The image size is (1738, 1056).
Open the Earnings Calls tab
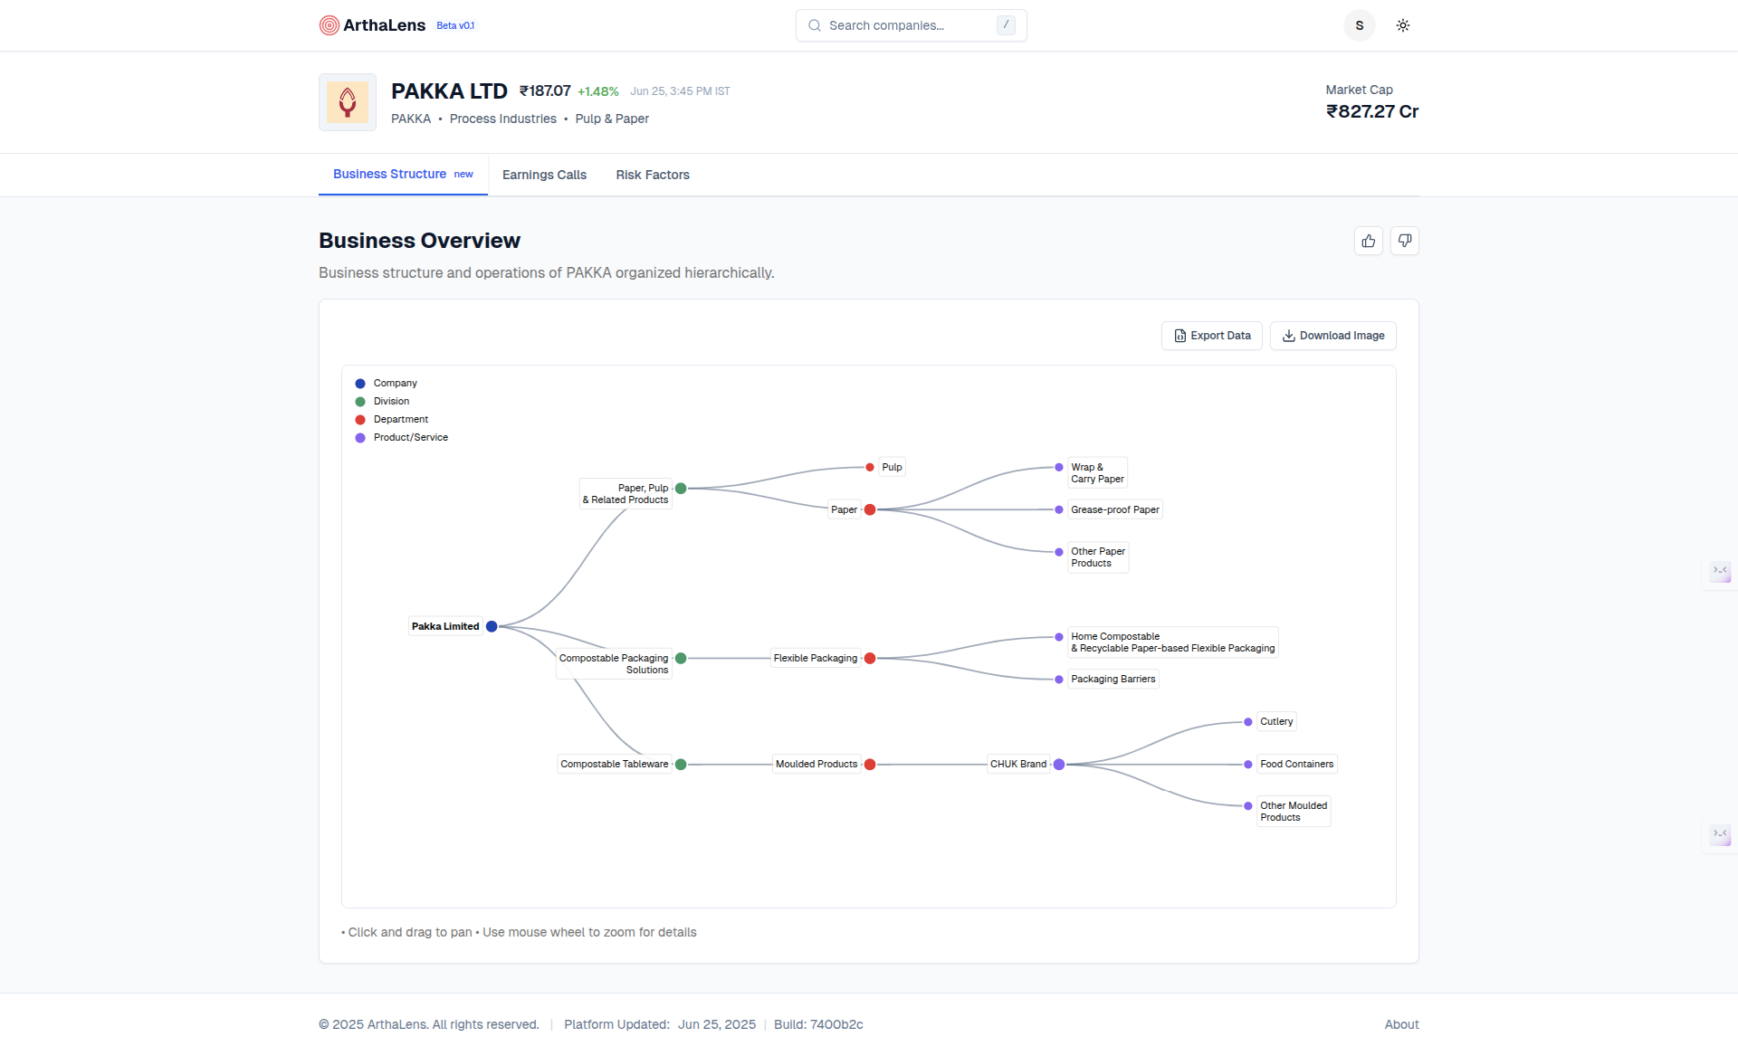click(544, 175)
